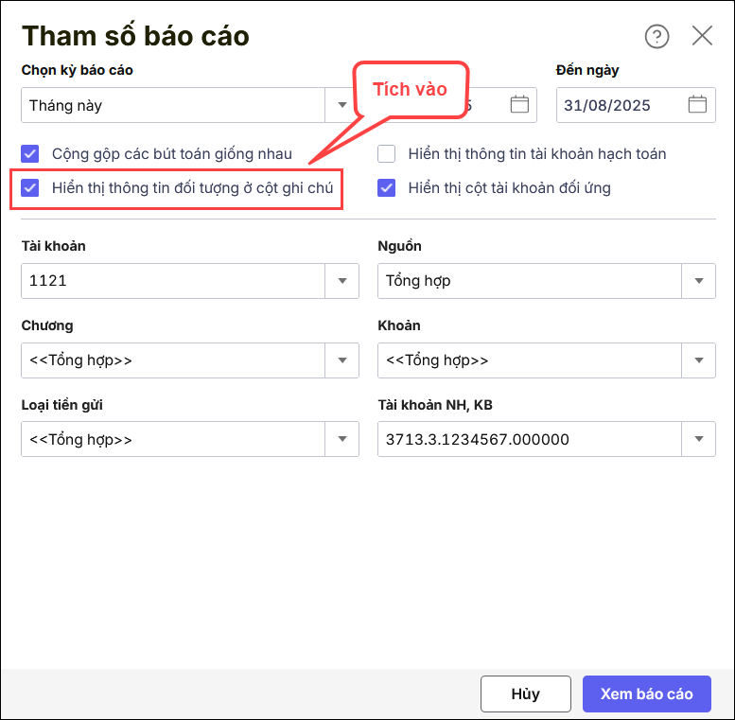Open the Tài khoản dropdown arrow
Image resolution: width=735 pixels, height=720 pixels.
pyautogui.click(x=341, y=281)
